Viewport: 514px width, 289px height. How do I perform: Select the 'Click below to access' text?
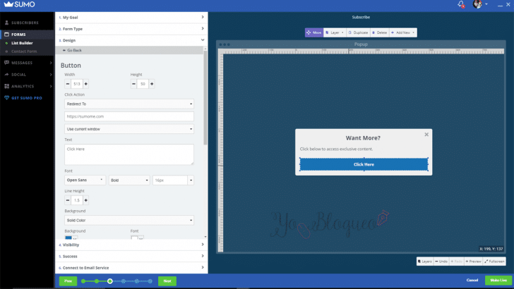pyautogui.click(x=336, y=149)
